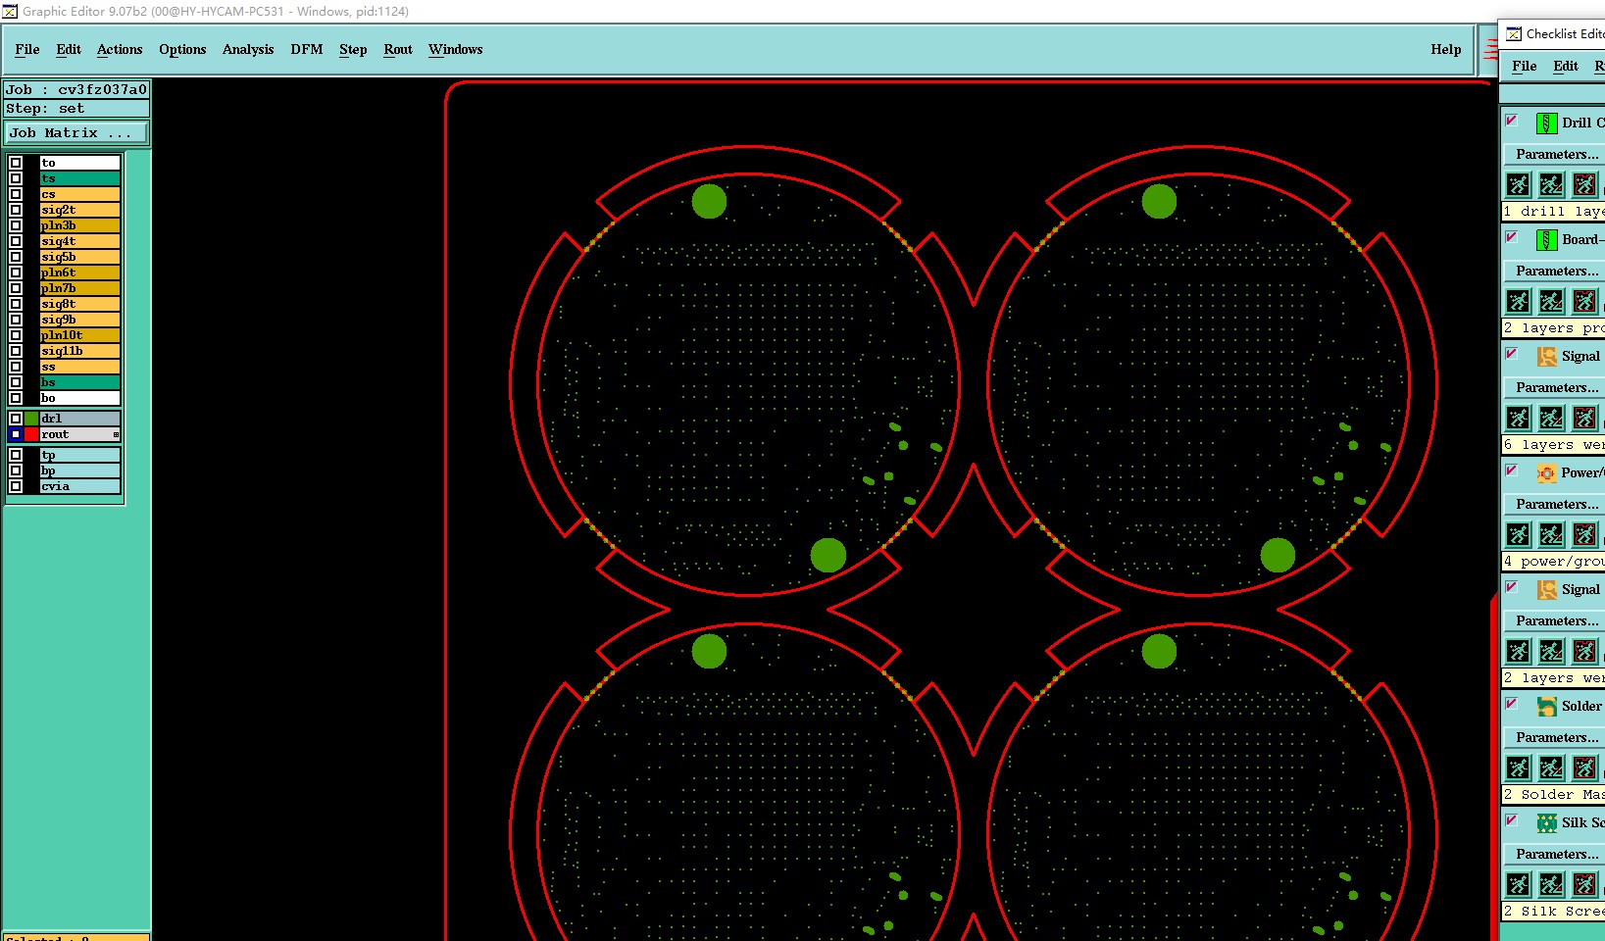Click red-outlined running-man under Silk Screen checks
Screen dimensions: 1605x941
coord(1584,884)
